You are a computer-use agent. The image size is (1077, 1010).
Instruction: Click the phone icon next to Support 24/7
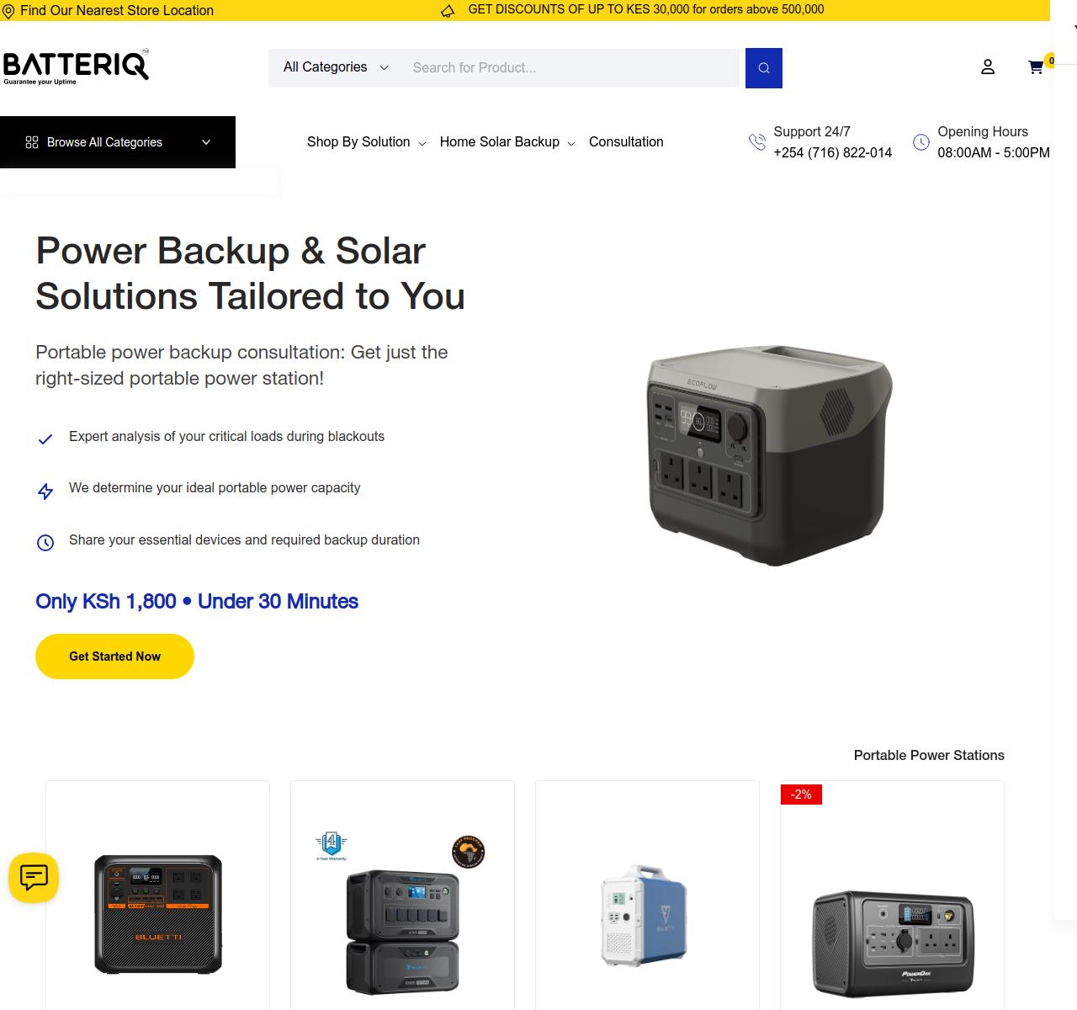click(x=756, y=142)
